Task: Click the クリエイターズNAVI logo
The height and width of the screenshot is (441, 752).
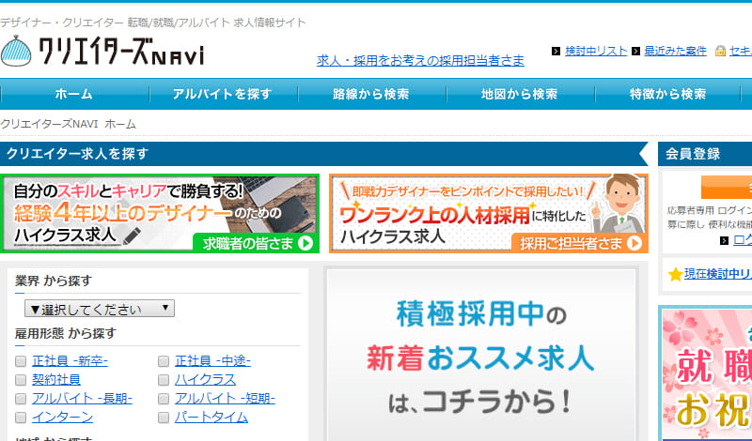Action: (102, 51)
